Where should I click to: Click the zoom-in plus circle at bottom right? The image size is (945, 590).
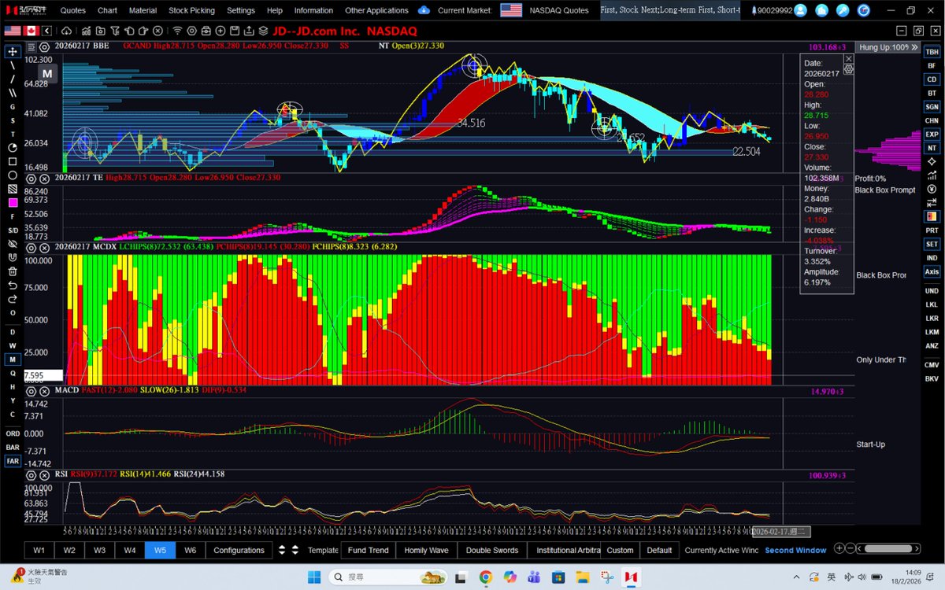[x=839, y=548]
